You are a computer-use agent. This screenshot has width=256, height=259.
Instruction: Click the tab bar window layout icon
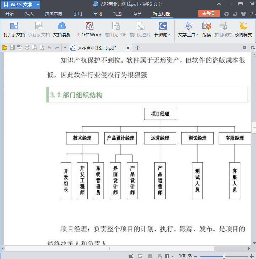(245, 48)
